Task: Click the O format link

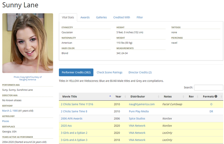Action: click(211, 104)
